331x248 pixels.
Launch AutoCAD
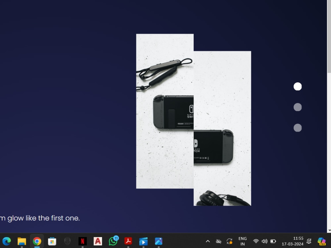97,241
